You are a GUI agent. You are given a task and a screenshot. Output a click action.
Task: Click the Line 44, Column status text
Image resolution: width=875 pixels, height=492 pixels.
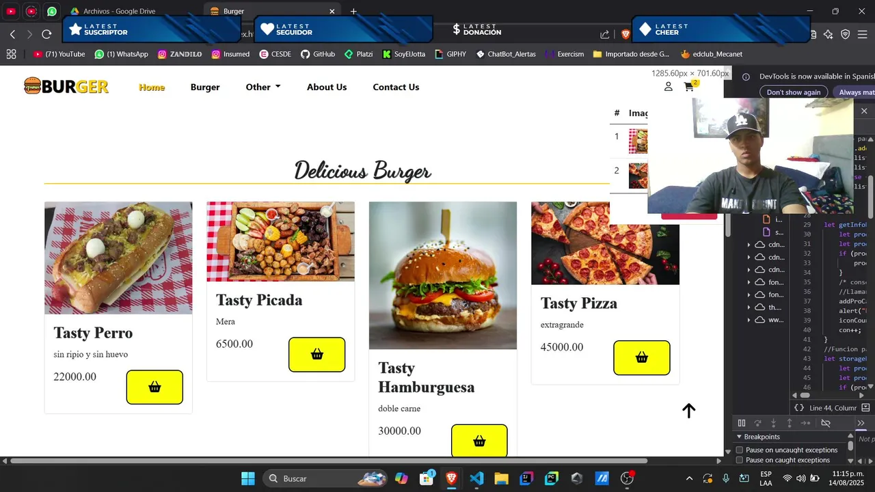pyautogui.click(x=833, y=408)
